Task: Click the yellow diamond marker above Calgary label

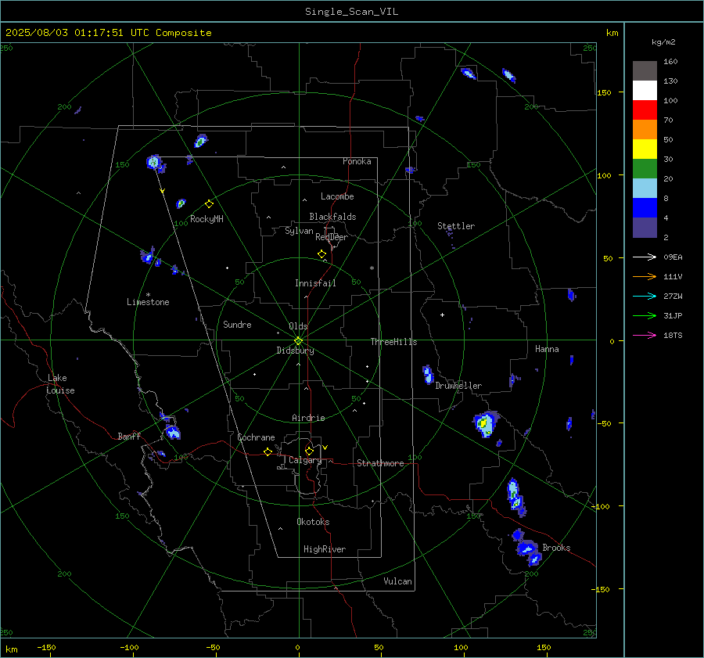Action: (309, 451)
